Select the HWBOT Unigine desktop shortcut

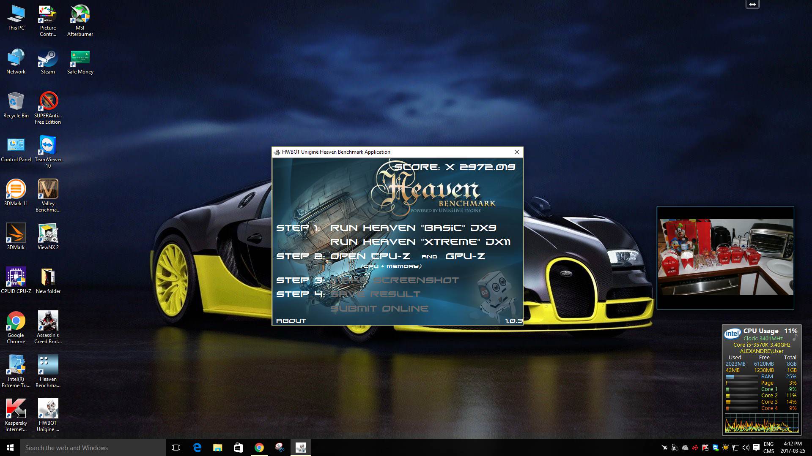coord(48,415)
